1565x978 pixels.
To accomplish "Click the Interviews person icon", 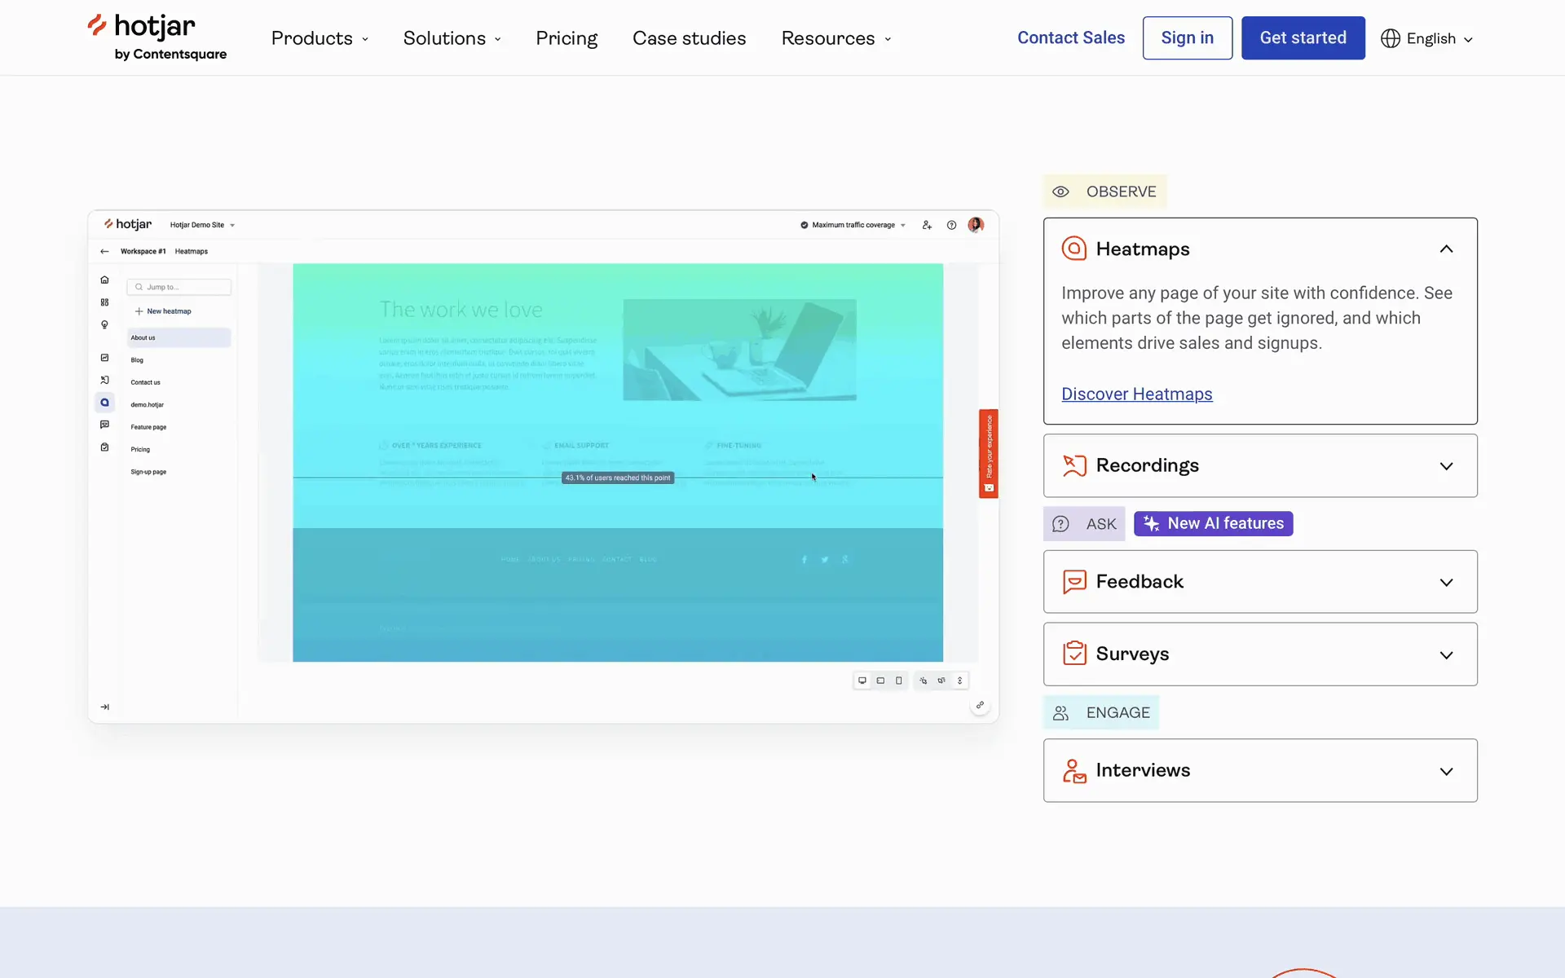I will pos(1073,770).
